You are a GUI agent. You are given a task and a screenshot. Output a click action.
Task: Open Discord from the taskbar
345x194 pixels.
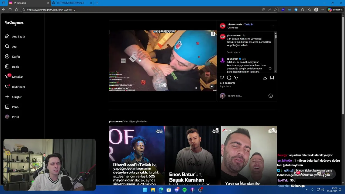tap(177, 190)
